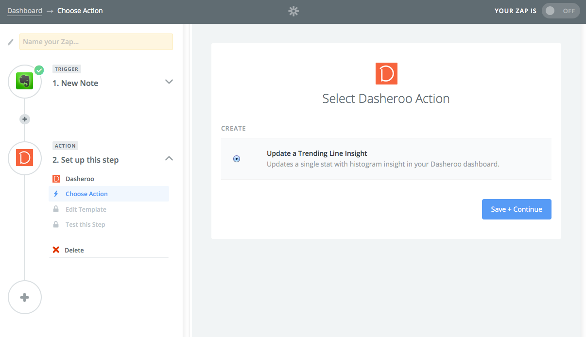
Task: Click the large plus to add step
Action: point(25,297)
